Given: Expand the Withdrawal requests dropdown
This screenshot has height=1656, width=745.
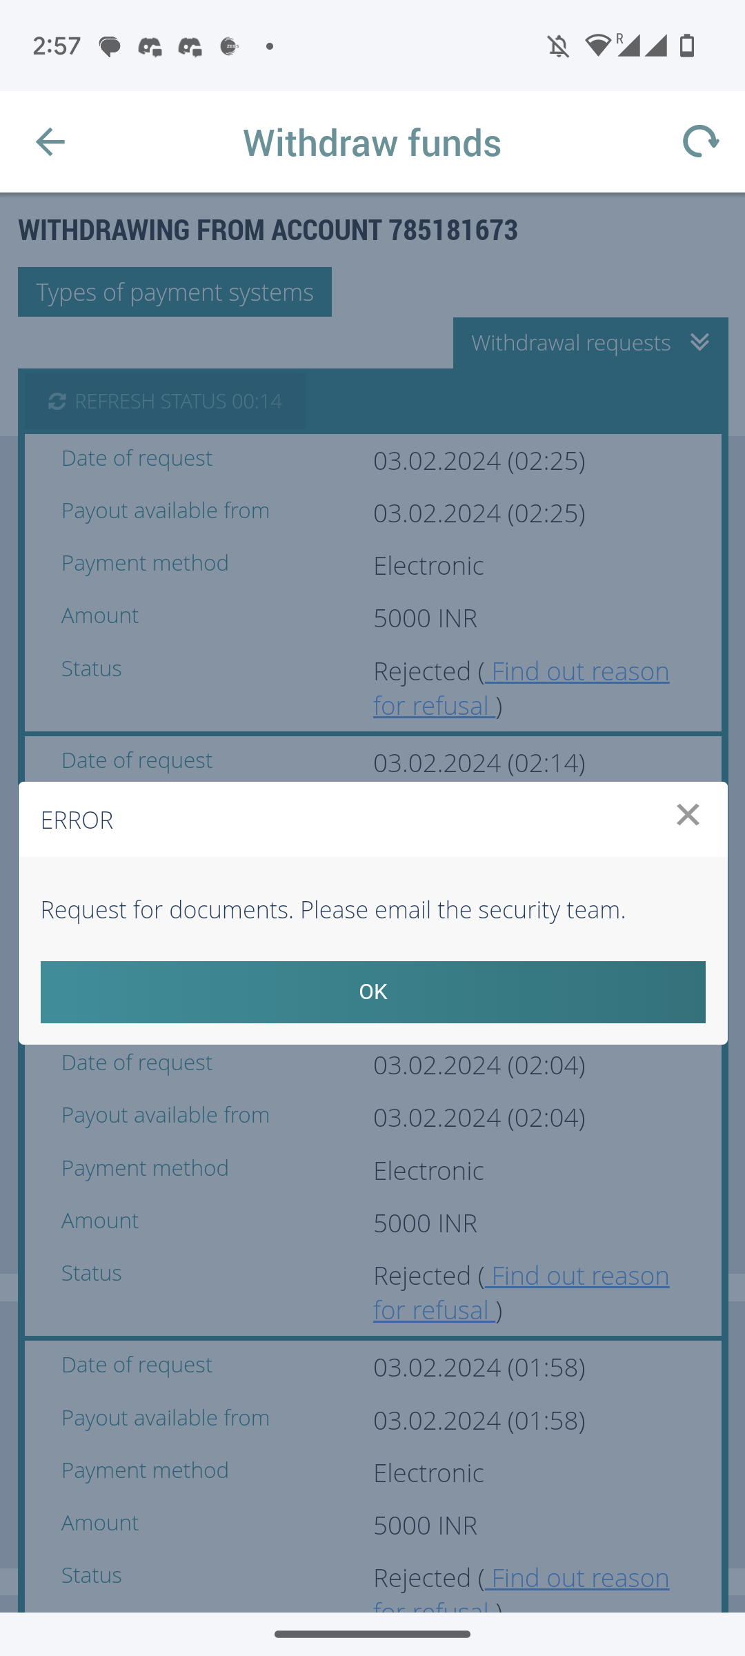Looking at the screenshot, I should tap(571, 343).
